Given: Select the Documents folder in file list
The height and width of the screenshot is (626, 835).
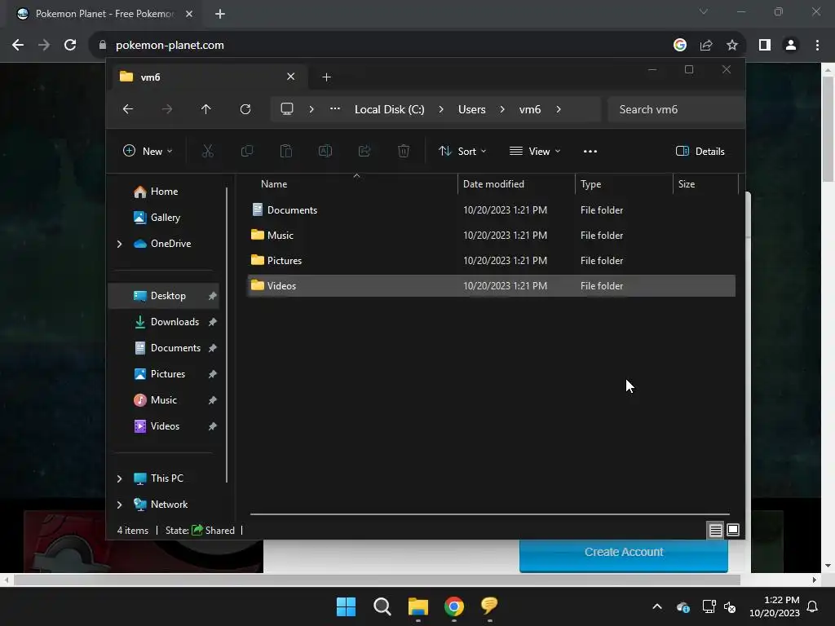Looking at the screenshot, I should click(x=492, y=210).
